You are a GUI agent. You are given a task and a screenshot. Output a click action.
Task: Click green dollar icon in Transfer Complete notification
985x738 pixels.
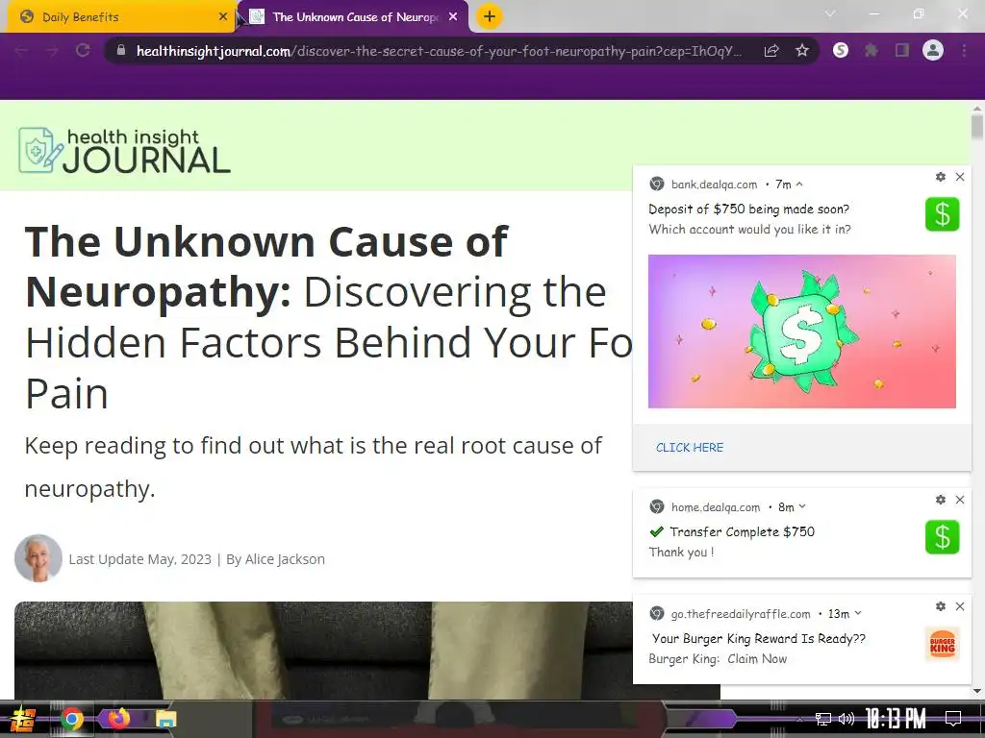943,537
